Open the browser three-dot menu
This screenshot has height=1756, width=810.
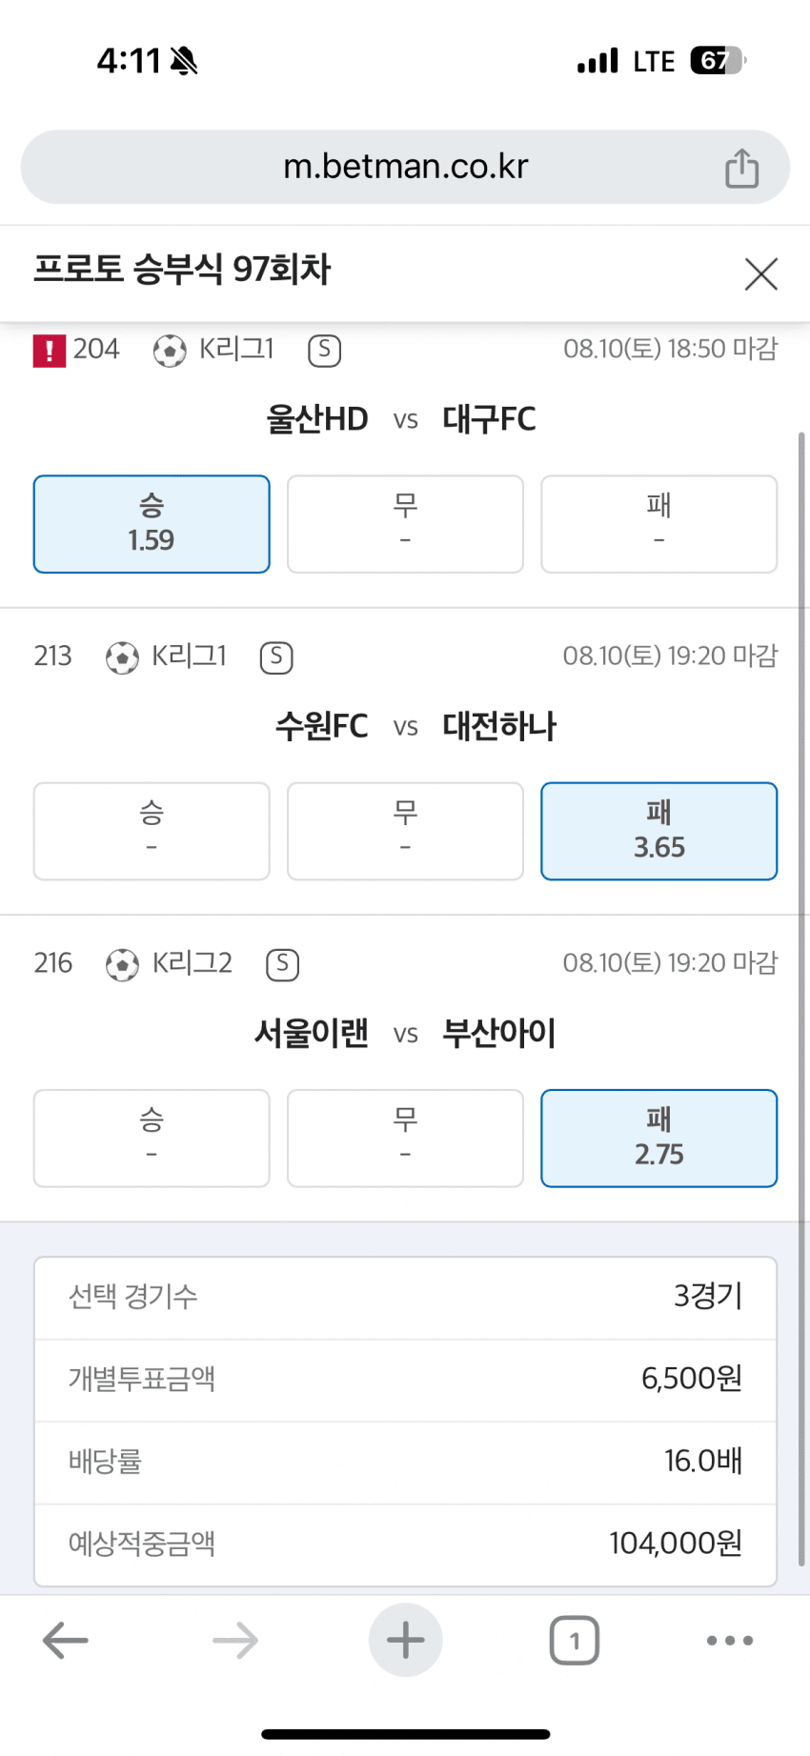coord(730,1640)
